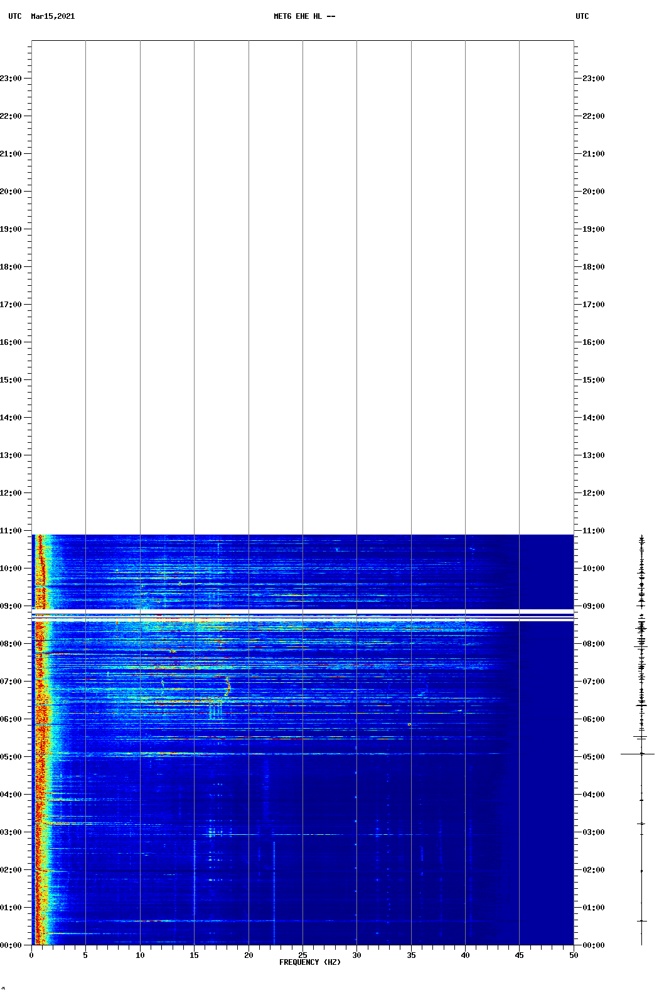This screenshot has width=669, height=995.
Task: Click the FREQUENCY (HZ) axis label
Action: (309, 962)
